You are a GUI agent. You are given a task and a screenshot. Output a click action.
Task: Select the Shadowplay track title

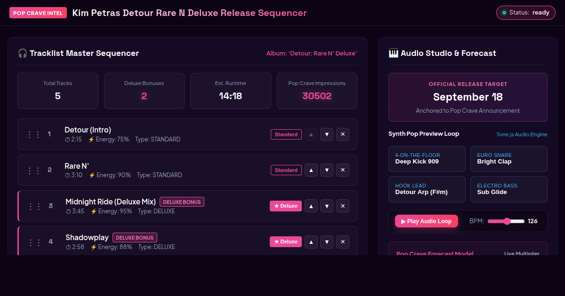point(87,237)
